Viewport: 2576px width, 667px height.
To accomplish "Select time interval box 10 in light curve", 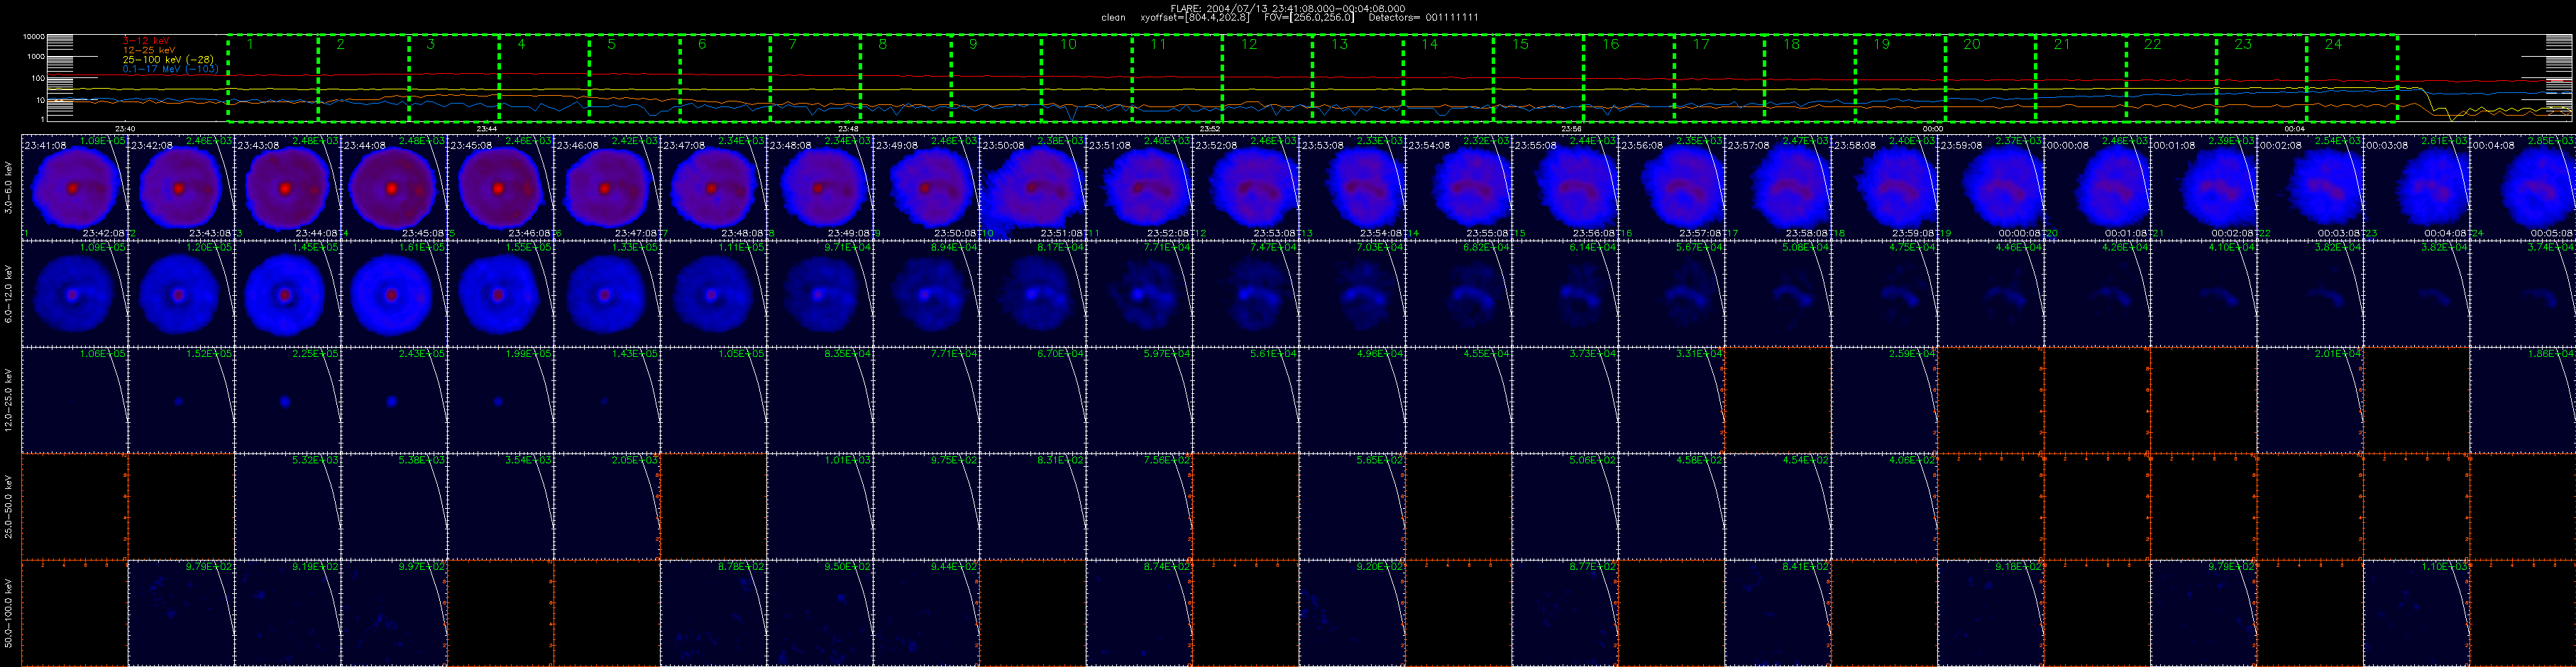I will point(1086,78).
